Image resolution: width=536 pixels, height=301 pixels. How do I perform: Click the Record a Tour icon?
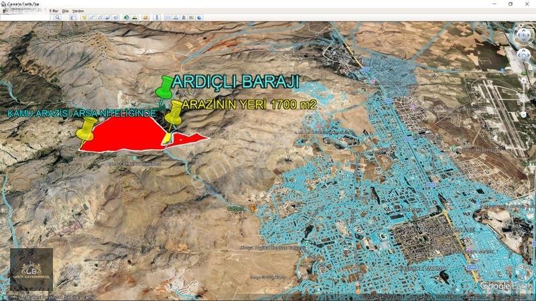(x=115, y=17)
